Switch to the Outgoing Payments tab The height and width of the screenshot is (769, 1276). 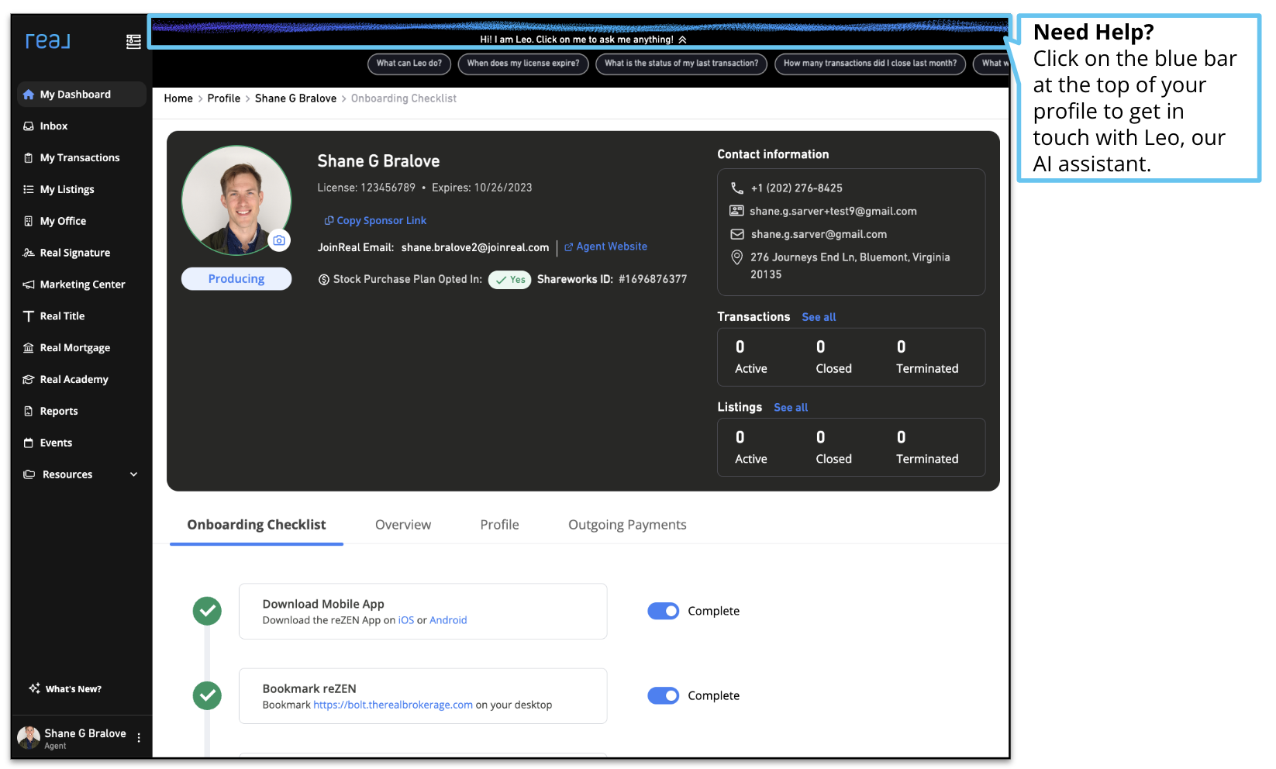pos(627,525)
